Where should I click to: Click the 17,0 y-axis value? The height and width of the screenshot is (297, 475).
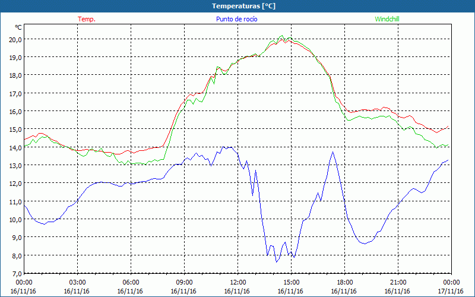click(16, 93)
